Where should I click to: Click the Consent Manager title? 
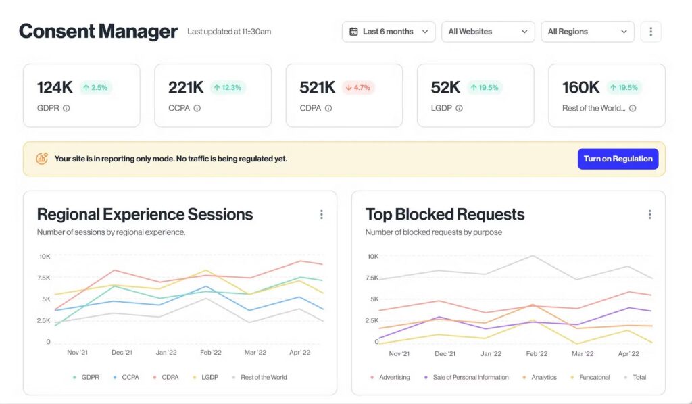coord(98,31)
